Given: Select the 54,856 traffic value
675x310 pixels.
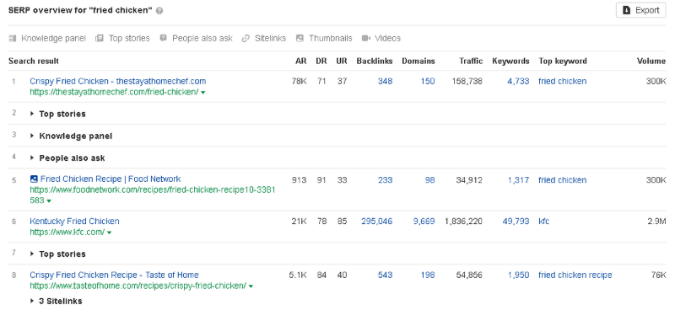Looking at the screenshot, I should 469,275.
